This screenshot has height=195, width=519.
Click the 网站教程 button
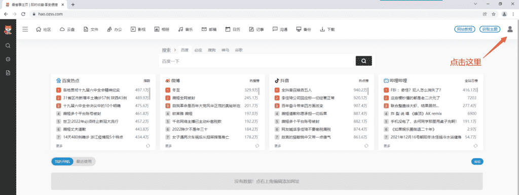[465, 29]
